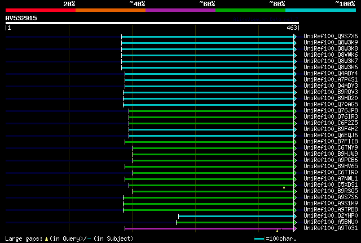Click the red 20% identity legend segment
361x243 pixels.
tap(41, 10)
